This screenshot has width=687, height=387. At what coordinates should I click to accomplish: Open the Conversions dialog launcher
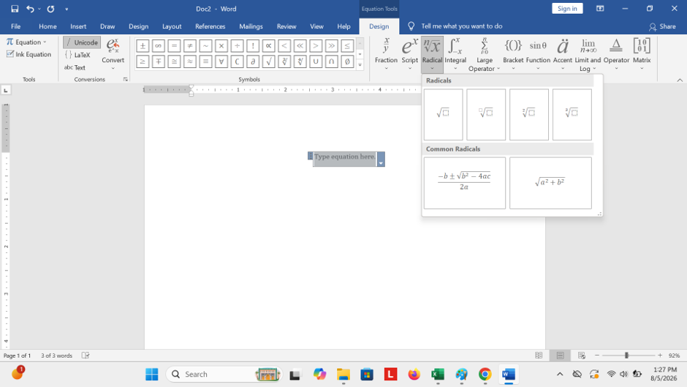(125, 80)
